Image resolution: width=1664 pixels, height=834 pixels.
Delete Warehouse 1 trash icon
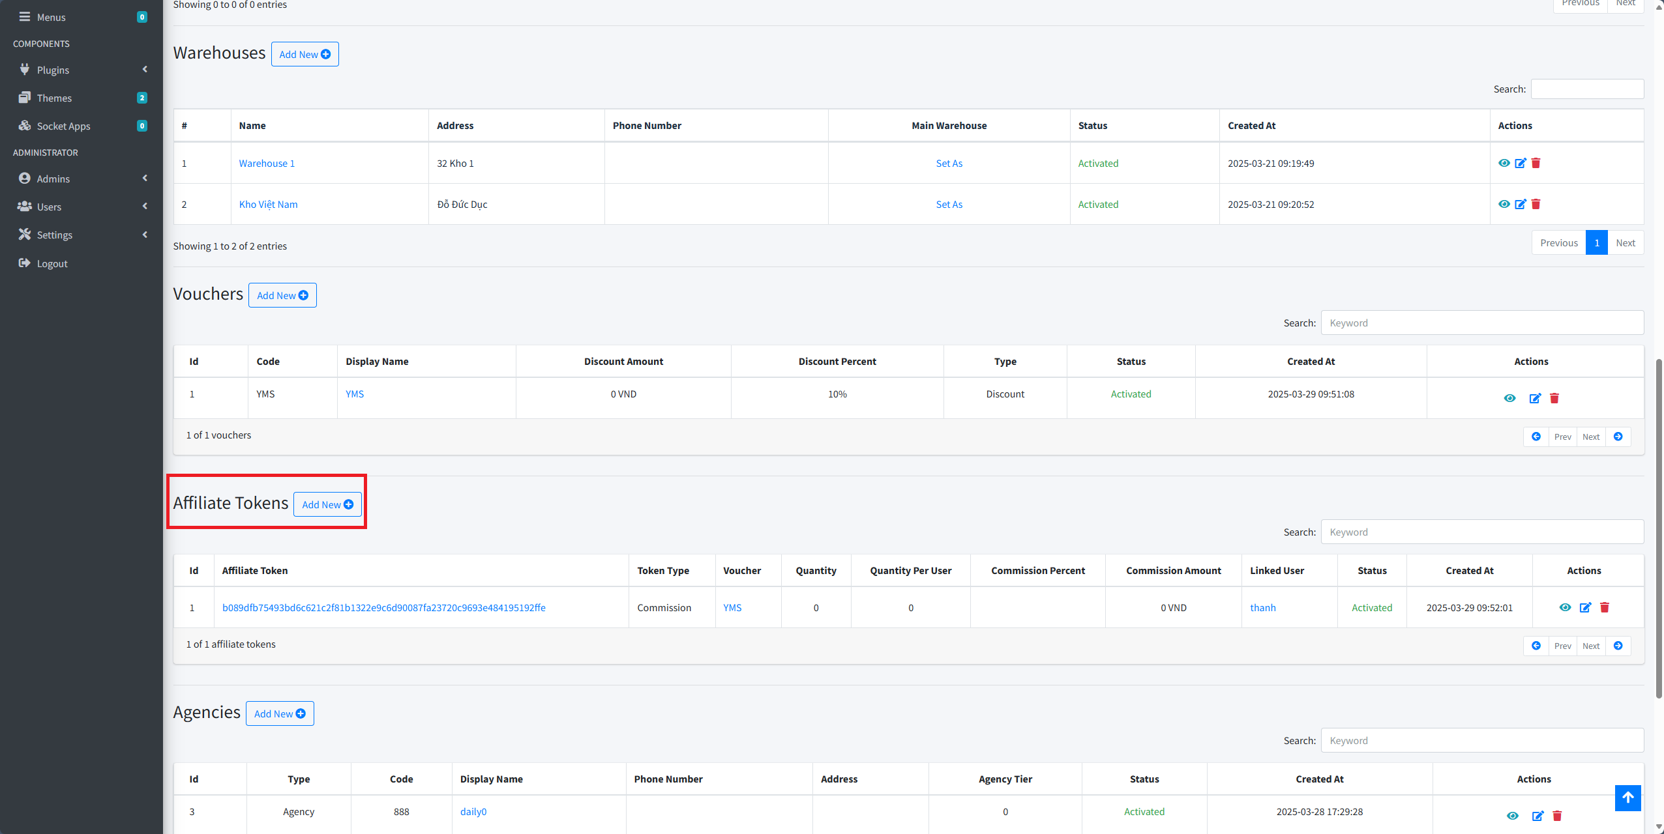tap(1536, 163)
